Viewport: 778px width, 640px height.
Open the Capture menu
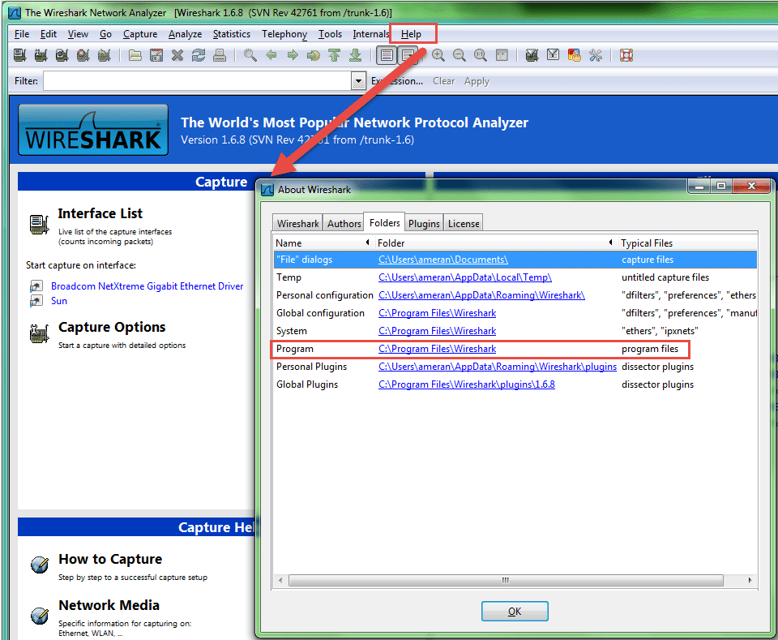(x=140, y=34)
